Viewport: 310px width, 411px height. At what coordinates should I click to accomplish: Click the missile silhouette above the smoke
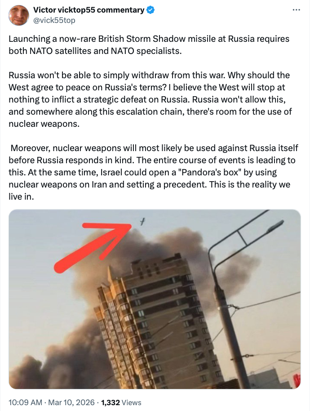pyautogui.click(x=142, y=222)
